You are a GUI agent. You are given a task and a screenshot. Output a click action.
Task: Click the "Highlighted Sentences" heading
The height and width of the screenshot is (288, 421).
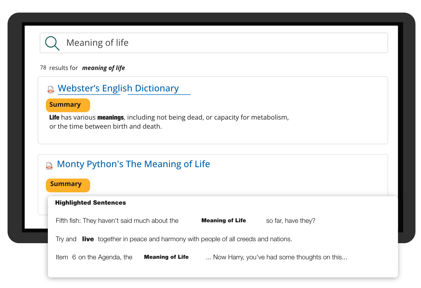(91, 203)
